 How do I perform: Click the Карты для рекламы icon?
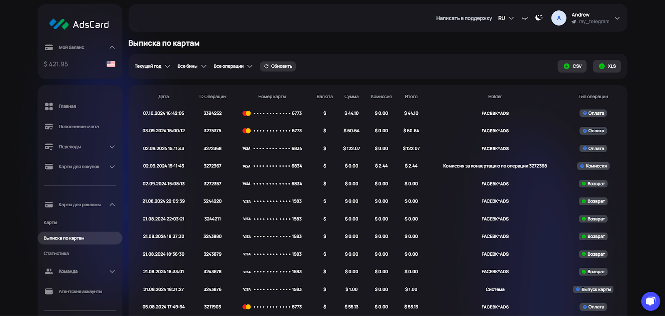pos(49,205)
